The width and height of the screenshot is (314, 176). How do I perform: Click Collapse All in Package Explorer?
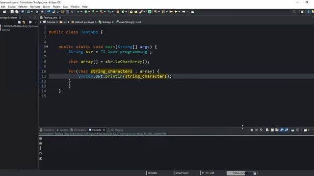click(19, 22)
